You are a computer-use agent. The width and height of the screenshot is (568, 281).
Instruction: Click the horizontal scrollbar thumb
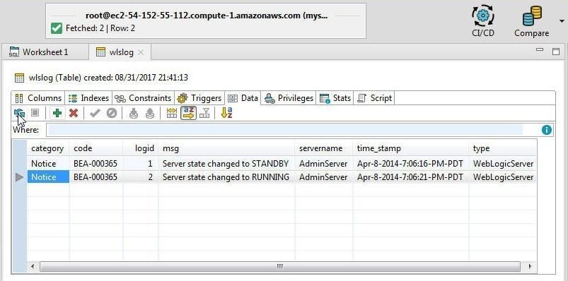[279, 267]
